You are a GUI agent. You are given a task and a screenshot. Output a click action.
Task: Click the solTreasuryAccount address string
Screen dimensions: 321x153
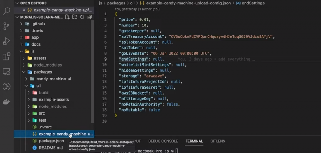tap(221, 37)
